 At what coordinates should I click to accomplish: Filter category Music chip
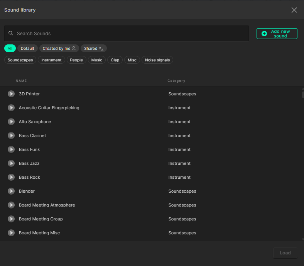pos(97,60)
